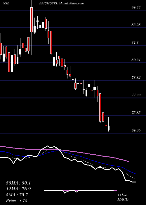Select the 84.77 price level label
The image size is (146, 205).
click(136, 7)
